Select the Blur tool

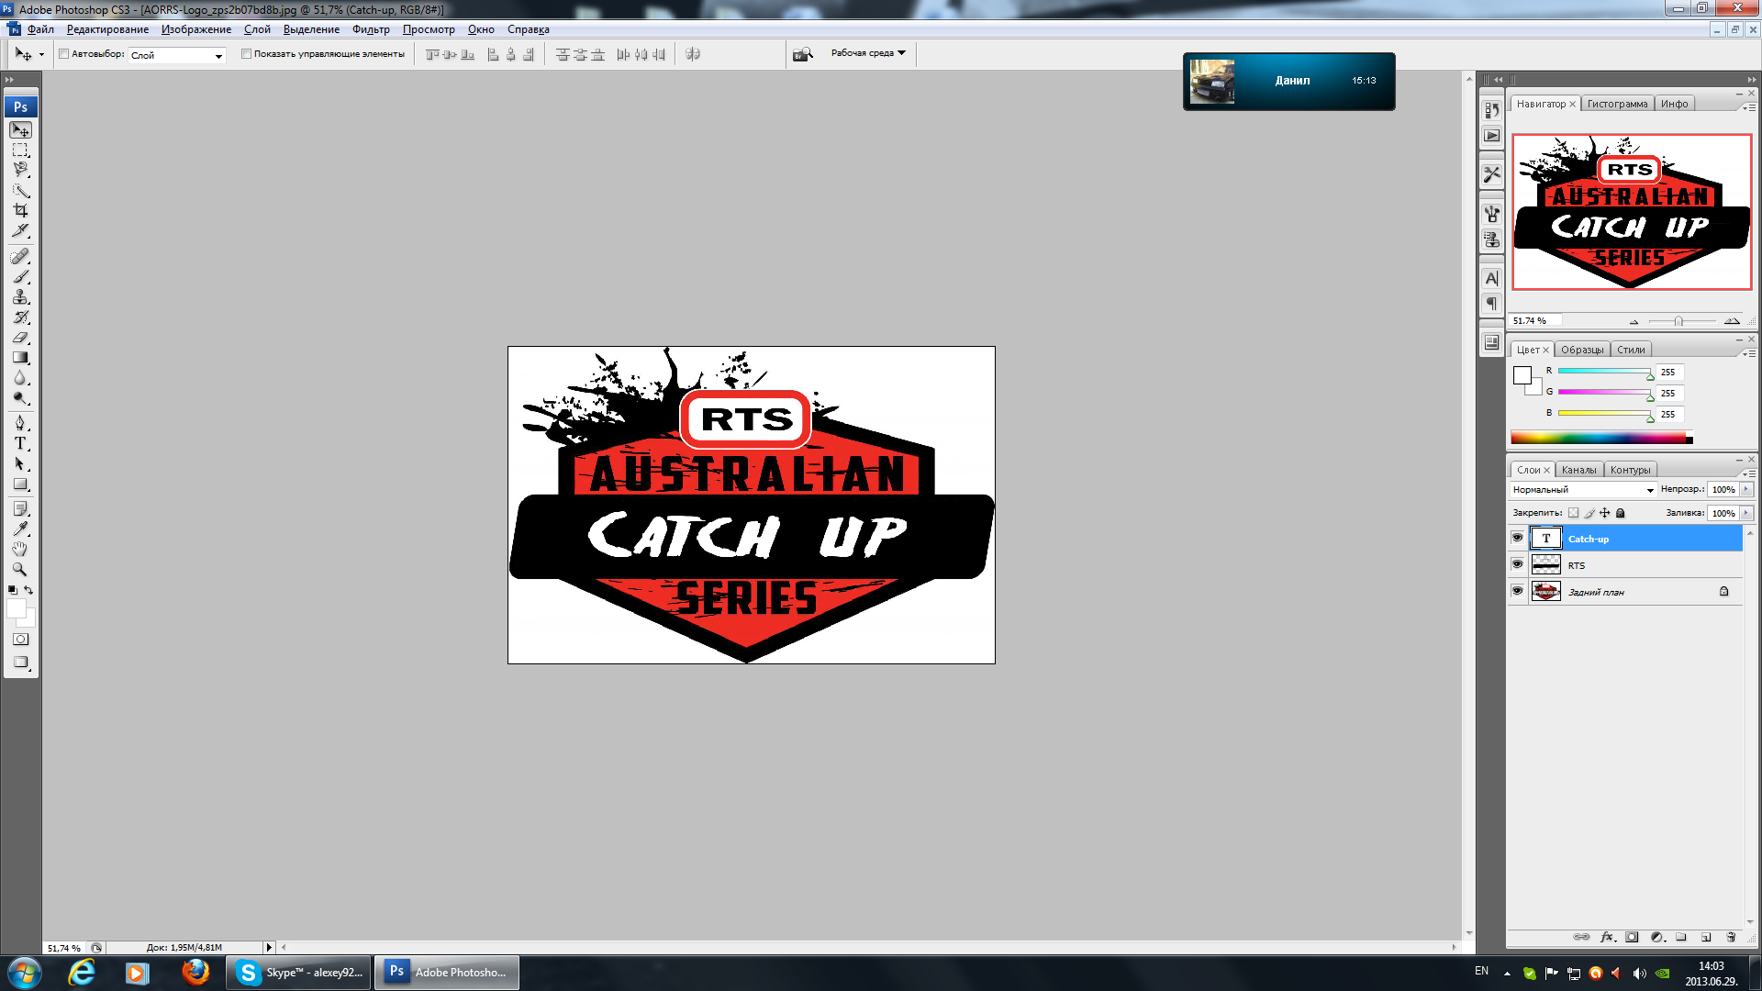point(20,377)
